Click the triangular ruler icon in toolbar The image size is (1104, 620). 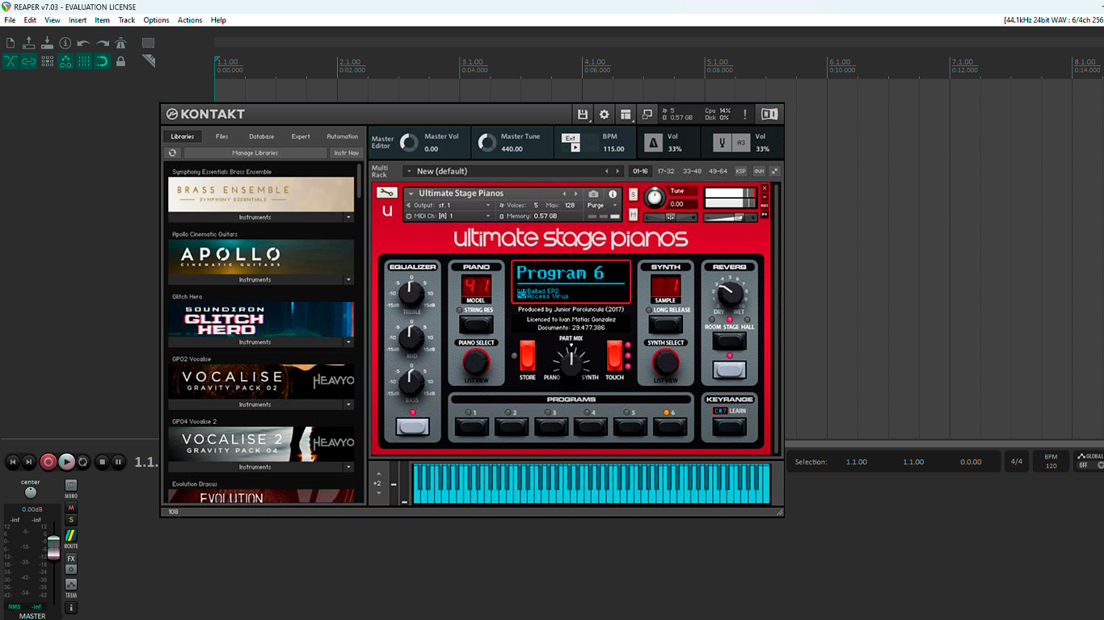[x=148, y=61]
